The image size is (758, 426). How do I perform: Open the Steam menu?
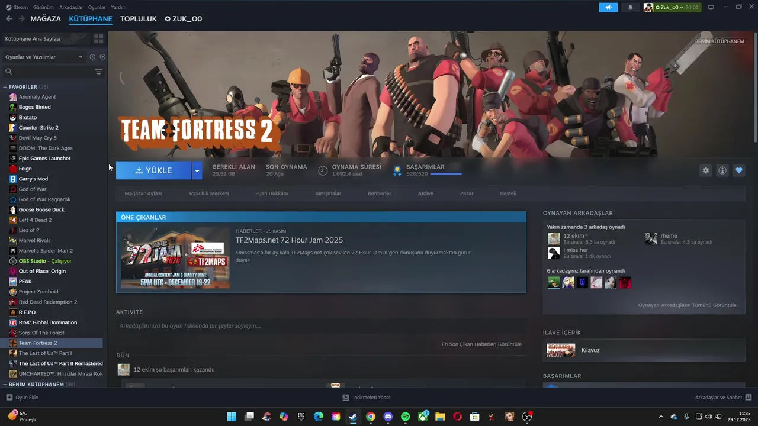coord(21,7)
